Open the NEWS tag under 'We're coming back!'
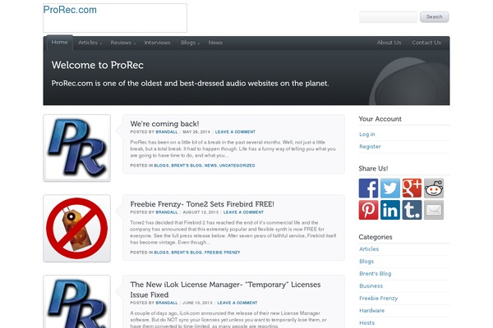This screenshot has height=328, width=493. [210, 166]
